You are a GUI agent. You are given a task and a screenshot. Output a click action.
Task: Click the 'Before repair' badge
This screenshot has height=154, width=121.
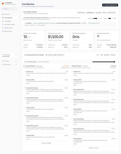point(39,66)
